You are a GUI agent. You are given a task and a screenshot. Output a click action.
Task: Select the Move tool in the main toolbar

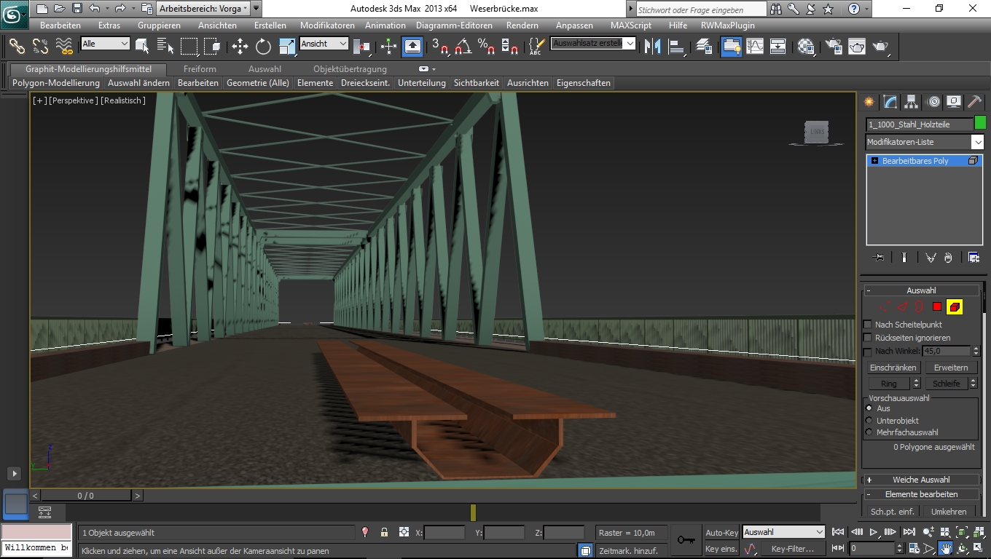coord(240,47)
